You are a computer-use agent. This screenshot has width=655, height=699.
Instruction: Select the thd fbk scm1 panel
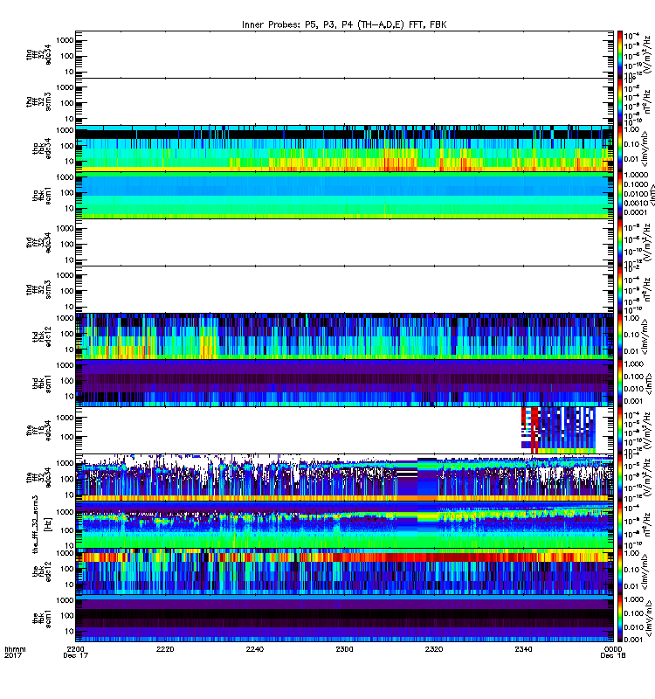click(x=344, y=384)
